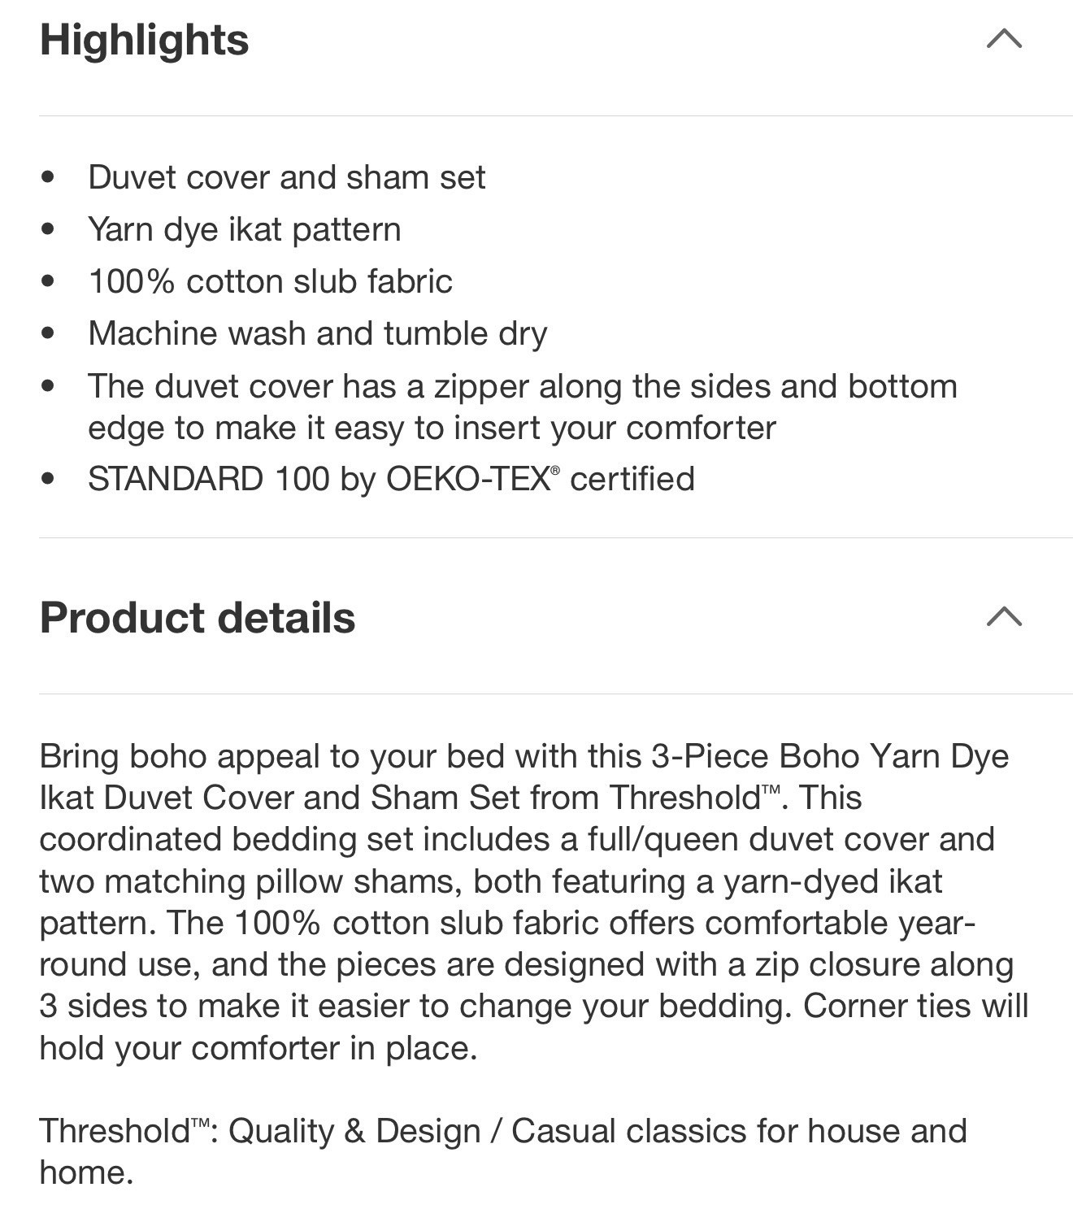Select the 'Bring boho appeal' description paragraph
Screen dimensions: 1073x1209
coord(534,902)
